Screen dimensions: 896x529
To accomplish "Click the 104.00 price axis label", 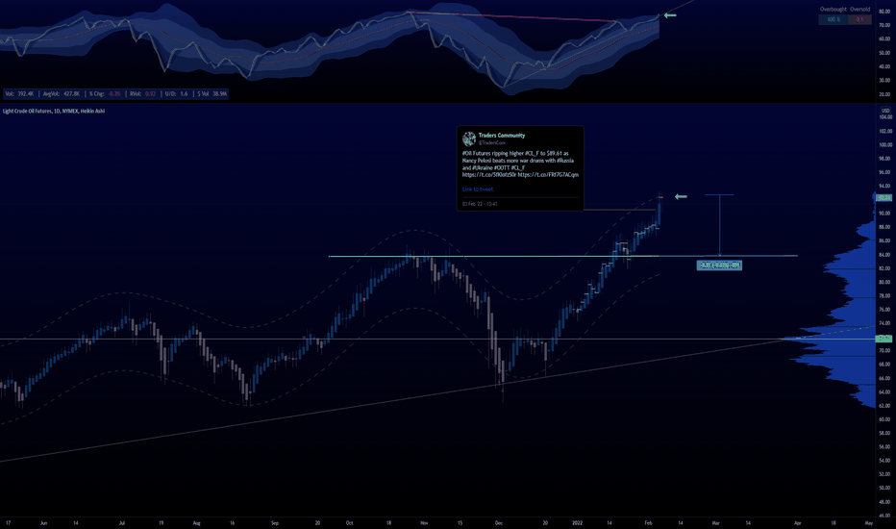I will coord(885,117).
